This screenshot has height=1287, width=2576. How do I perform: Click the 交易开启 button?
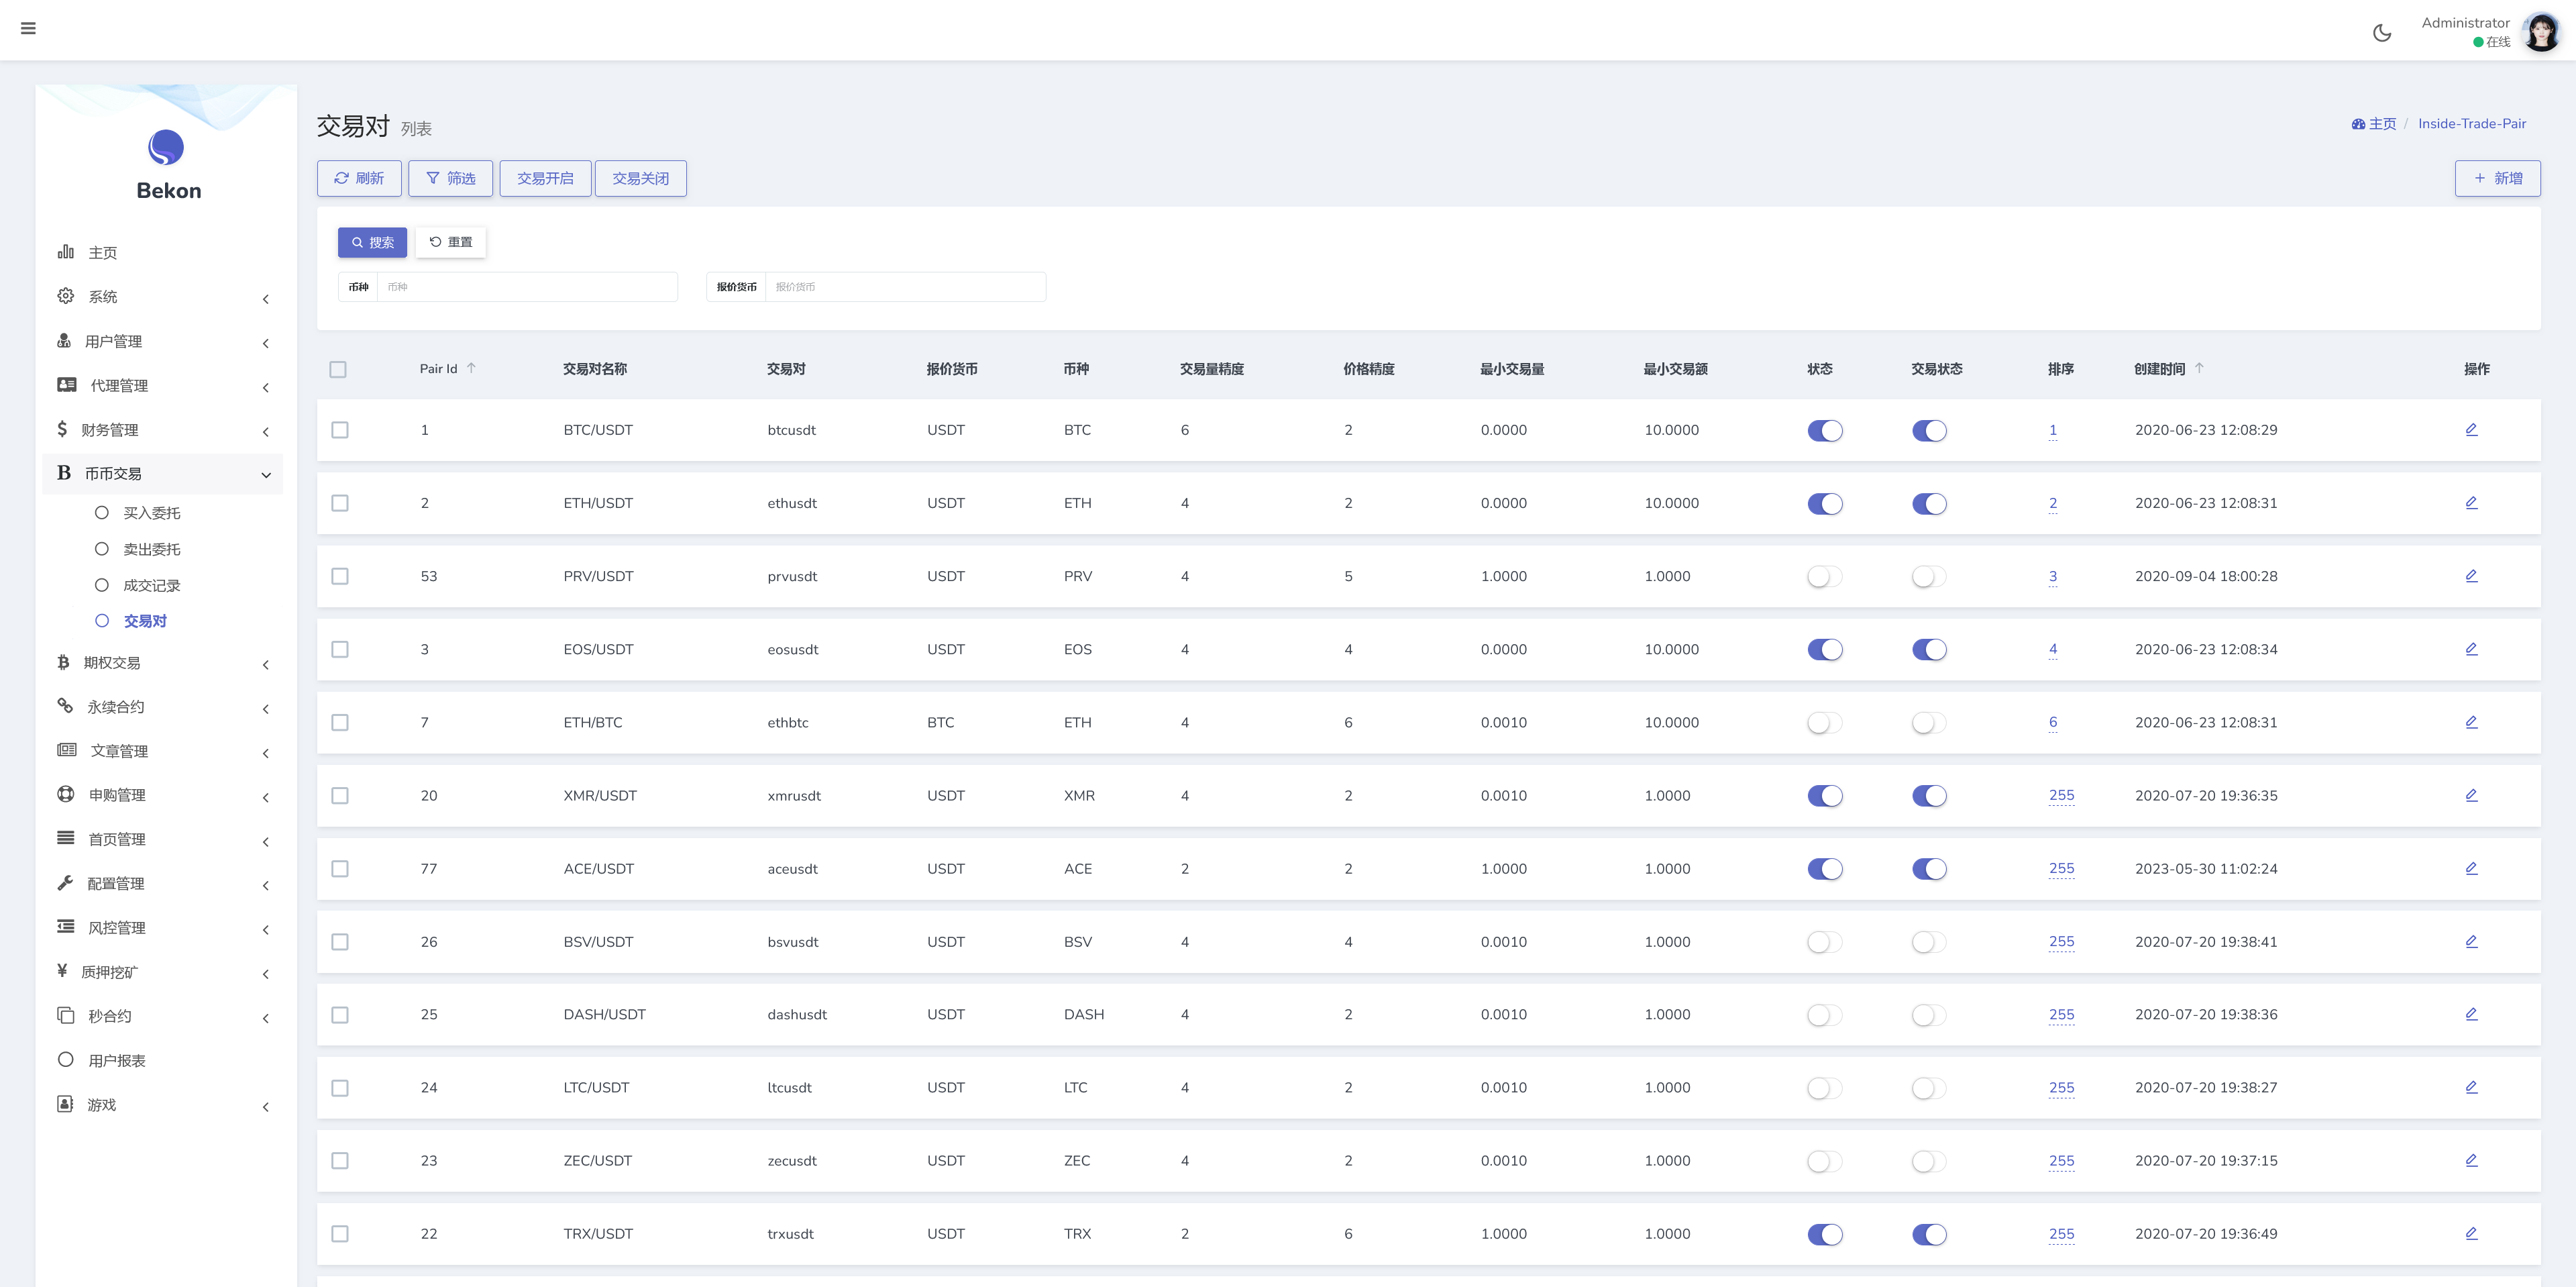[x=545, y=178]
